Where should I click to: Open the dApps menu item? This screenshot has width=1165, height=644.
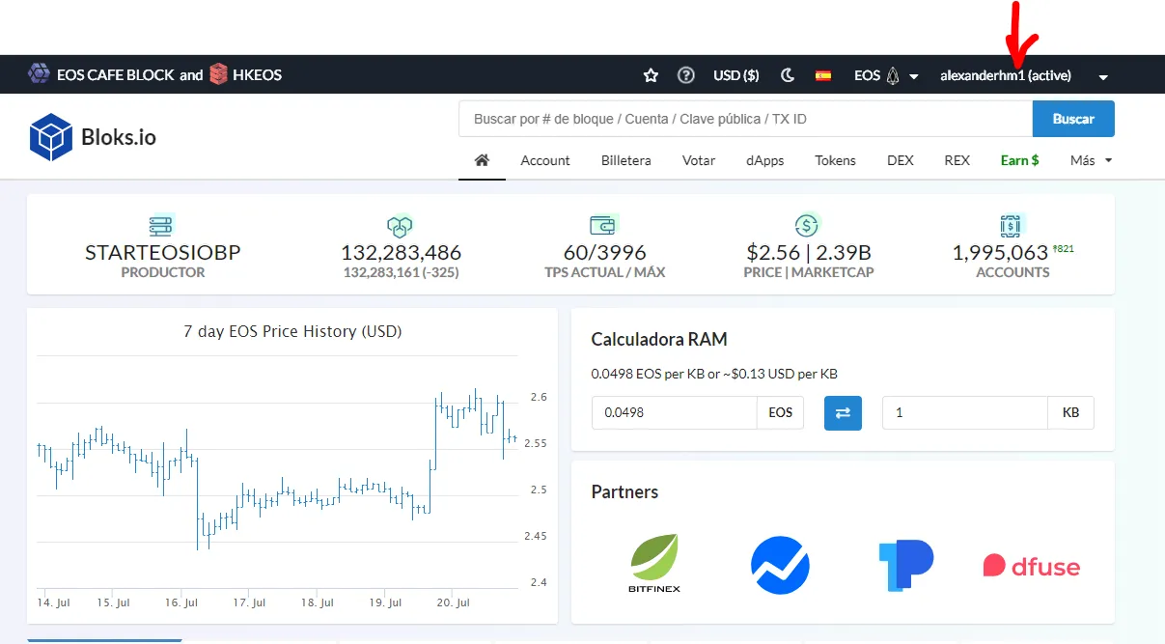(x=765, y=160)
